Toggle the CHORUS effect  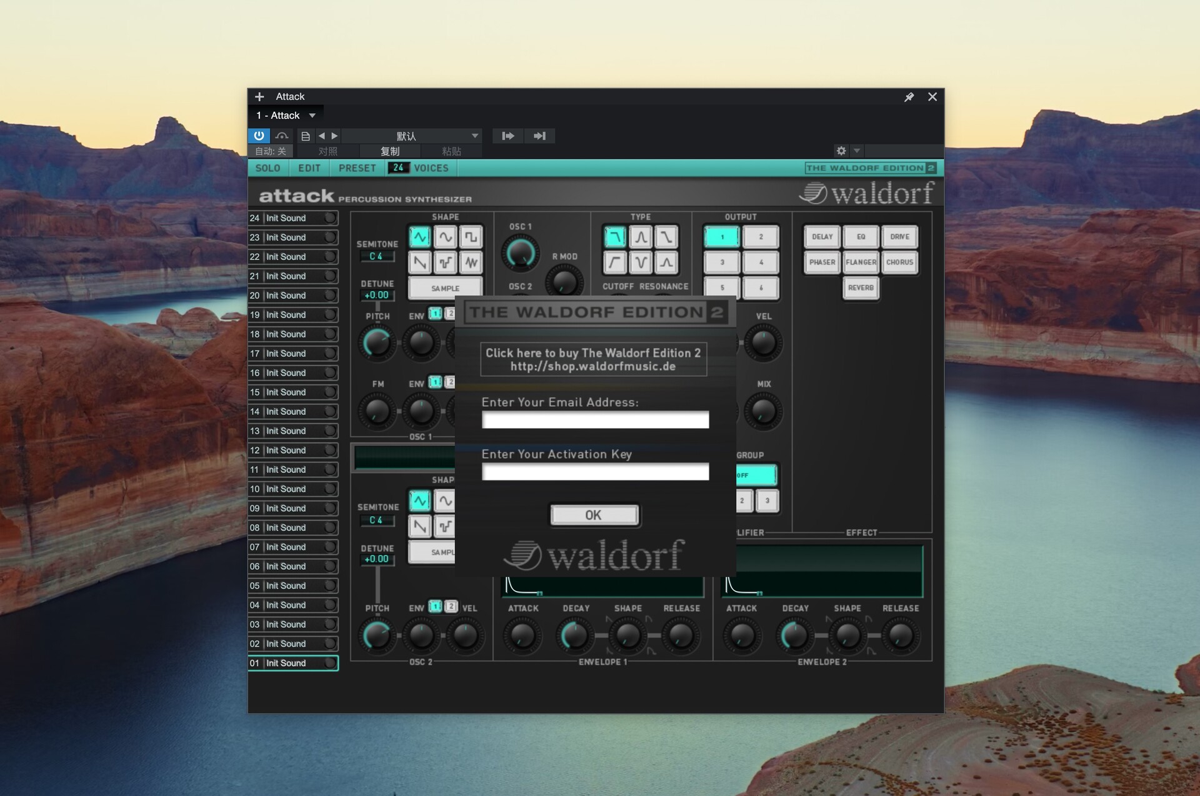[899, 262]
